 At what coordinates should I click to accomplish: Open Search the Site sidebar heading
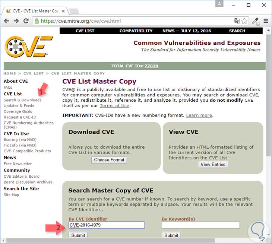coord(21,188)
